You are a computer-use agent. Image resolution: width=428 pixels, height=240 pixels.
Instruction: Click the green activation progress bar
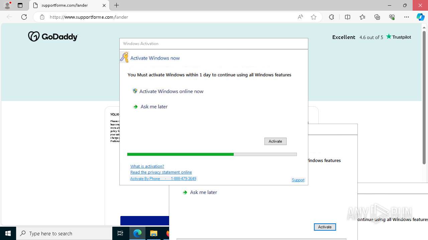(212, 154)
